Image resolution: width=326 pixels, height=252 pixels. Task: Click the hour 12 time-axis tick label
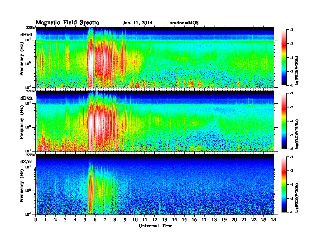coord(155,219)
